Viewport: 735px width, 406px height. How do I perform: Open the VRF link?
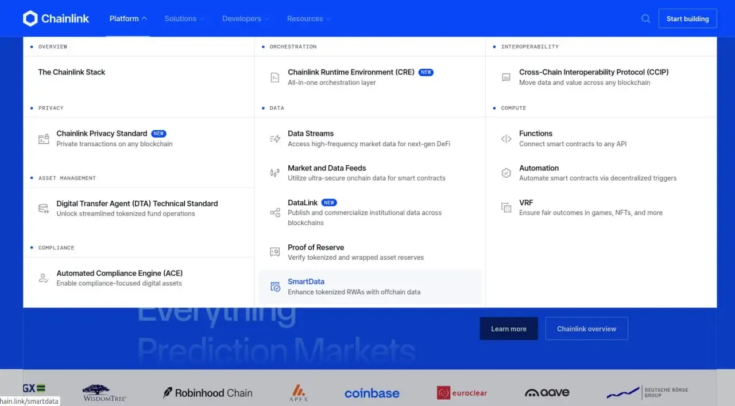526,203
